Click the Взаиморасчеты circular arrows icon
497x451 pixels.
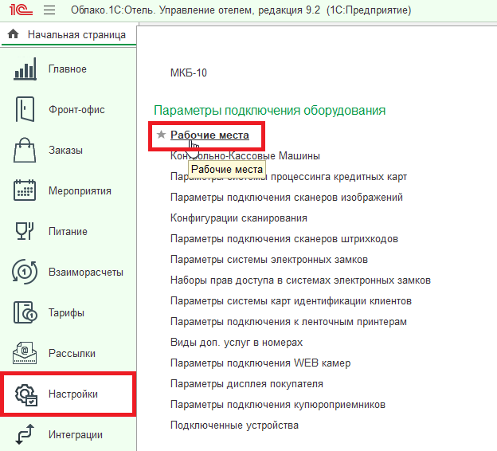coord(25,272)
